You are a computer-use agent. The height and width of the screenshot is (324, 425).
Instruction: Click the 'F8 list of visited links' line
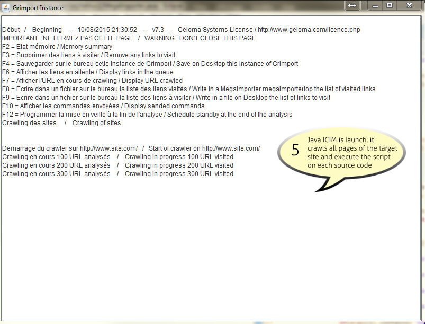point(189,89)
